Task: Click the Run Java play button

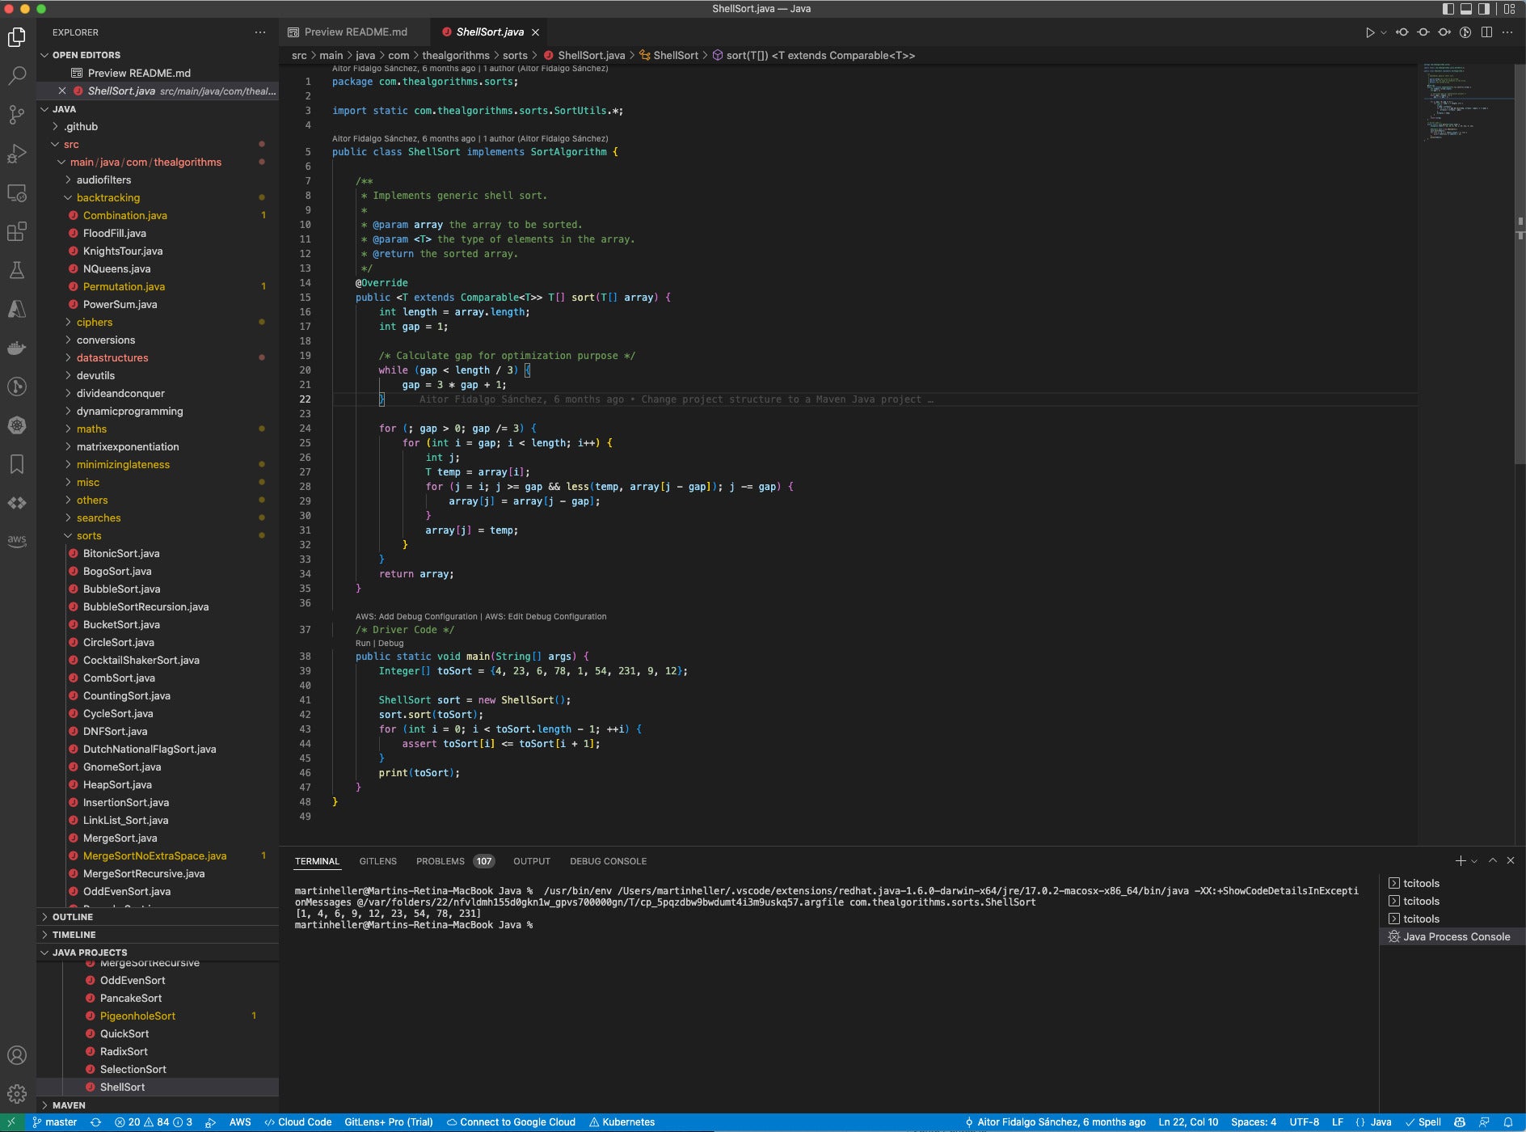Action: pos(1369,32)
